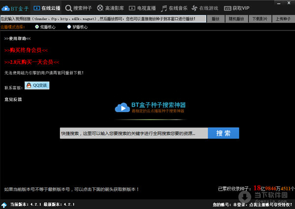Click the 2.8元购买一天会员 link

click(x=31, y=62)
